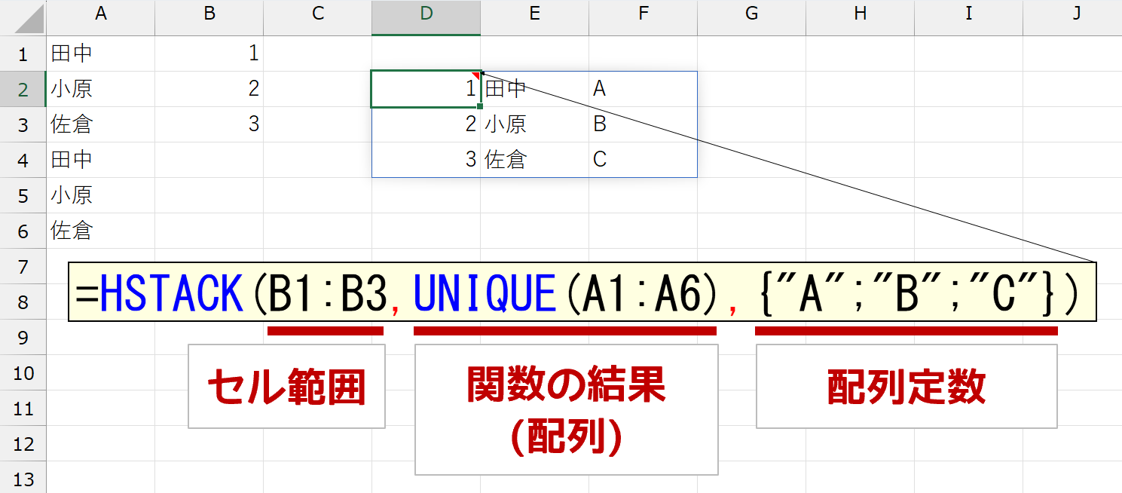
Task: Select the セル範囲 label box
Action: click(x=286, y=387)
